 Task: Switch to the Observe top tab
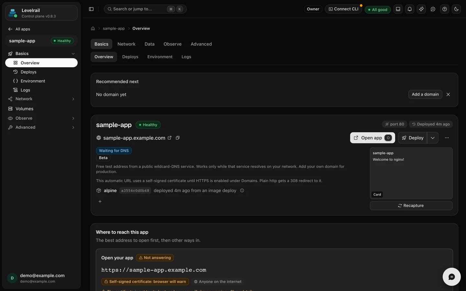click(172, 44)
